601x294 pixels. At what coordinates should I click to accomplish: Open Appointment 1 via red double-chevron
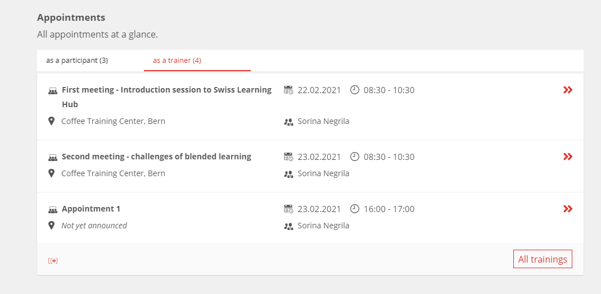pos(568,209)
